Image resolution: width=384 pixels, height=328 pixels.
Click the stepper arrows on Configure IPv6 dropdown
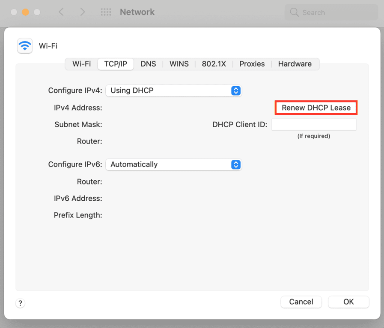[236, 164]
